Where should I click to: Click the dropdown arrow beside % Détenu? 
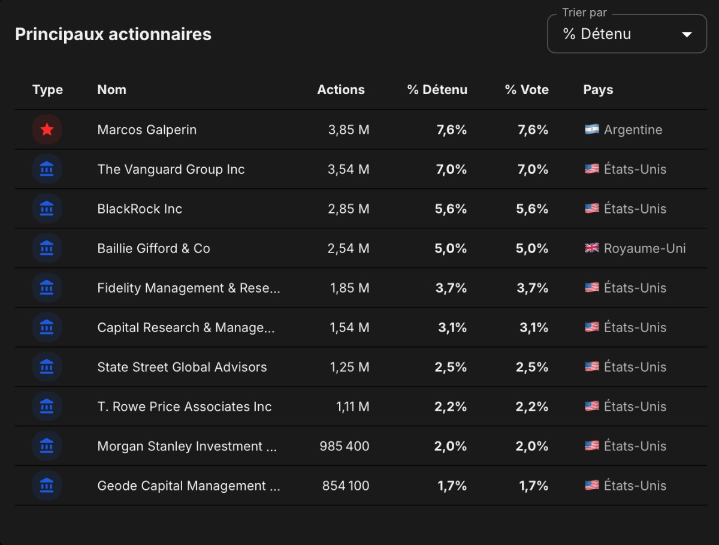pos(687,35)
